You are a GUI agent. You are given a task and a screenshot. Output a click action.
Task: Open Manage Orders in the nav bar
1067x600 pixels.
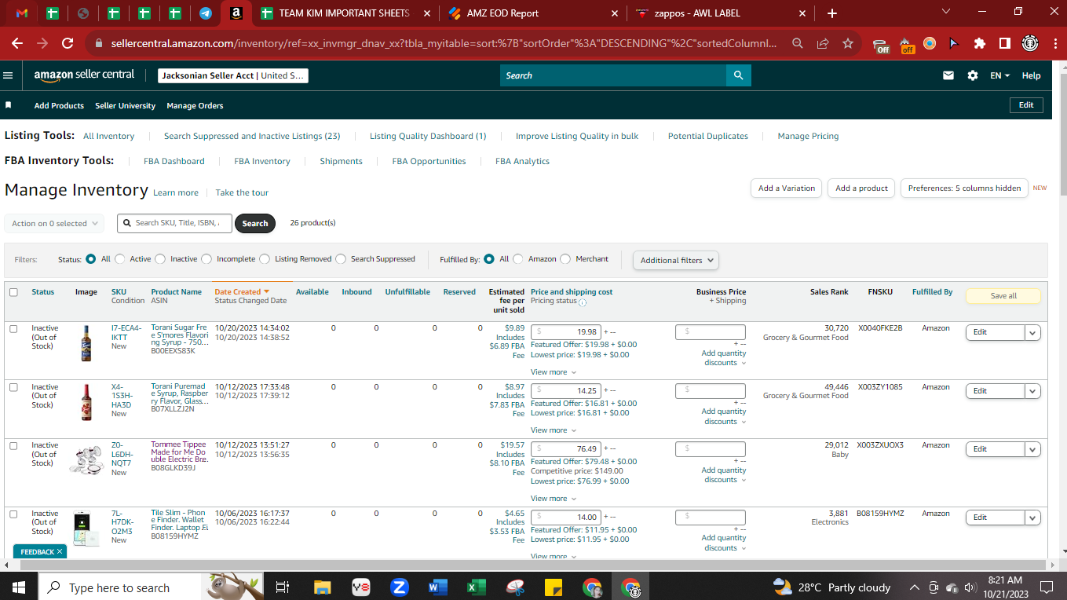(x=195, y=105)
